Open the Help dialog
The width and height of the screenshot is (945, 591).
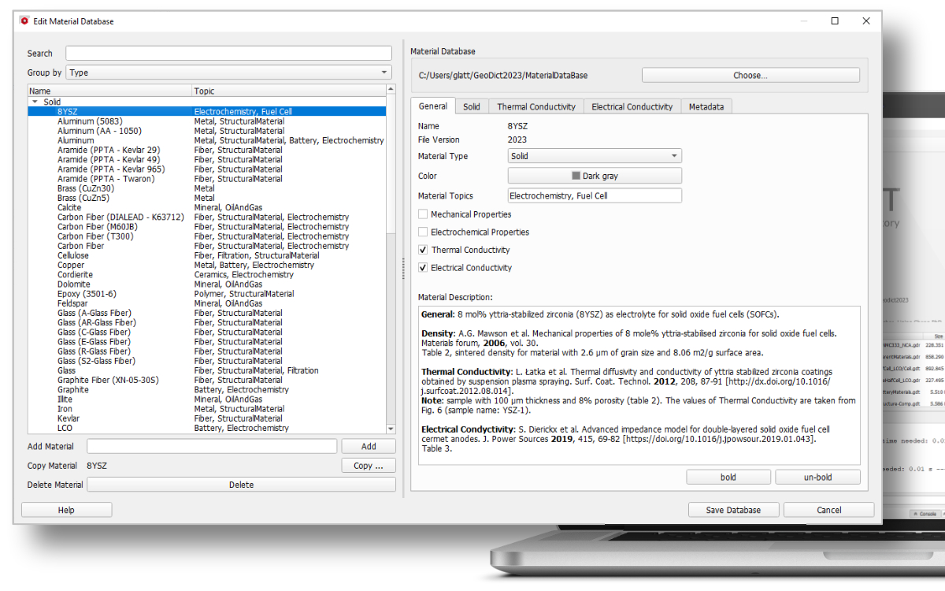[66, 509]
